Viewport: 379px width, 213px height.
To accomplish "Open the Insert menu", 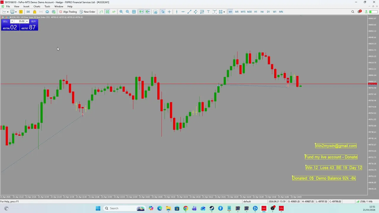I will 26,7.
